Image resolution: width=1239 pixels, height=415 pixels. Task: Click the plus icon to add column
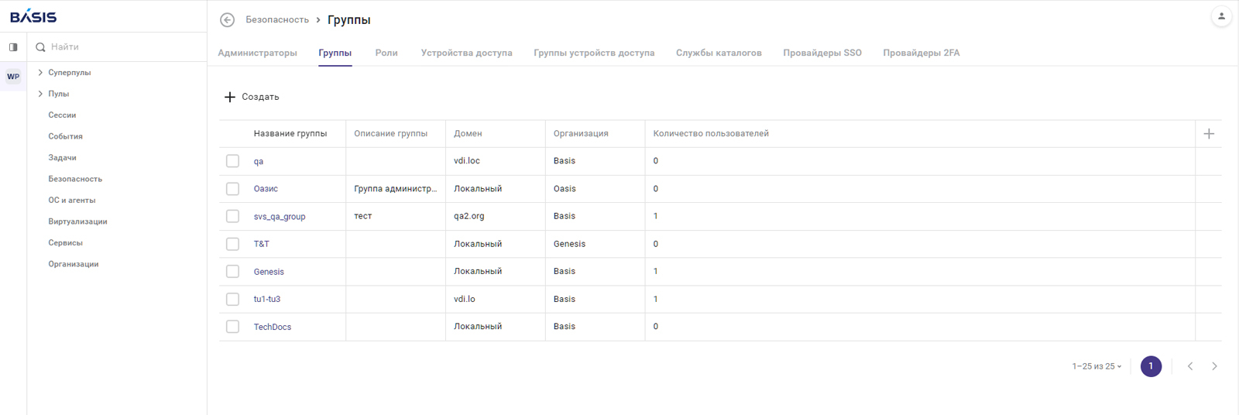click(1209, 134)
